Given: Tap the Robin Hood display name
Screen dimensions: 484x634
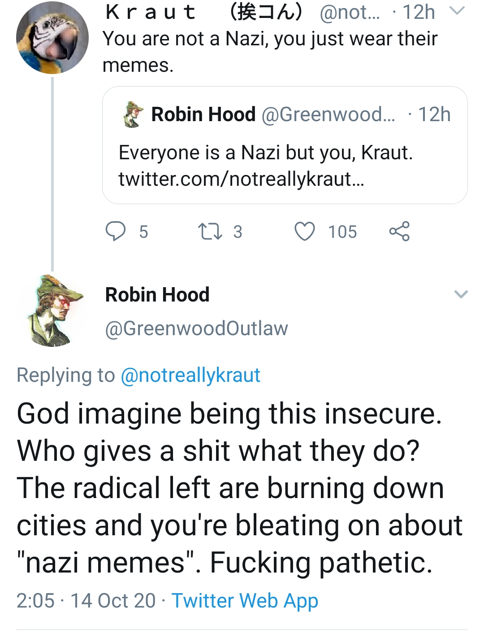Looking at the screenshot, I should pyautogui.click(x=157, y=295).
